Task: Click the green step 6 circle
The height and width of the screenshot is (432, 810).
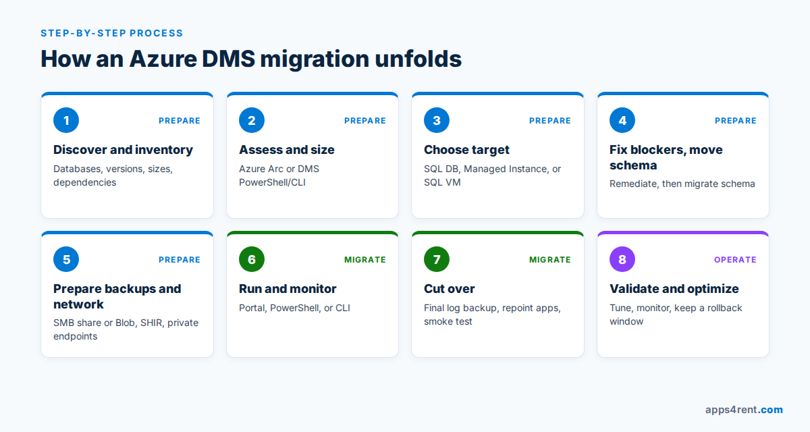Action: pos(252,259)
